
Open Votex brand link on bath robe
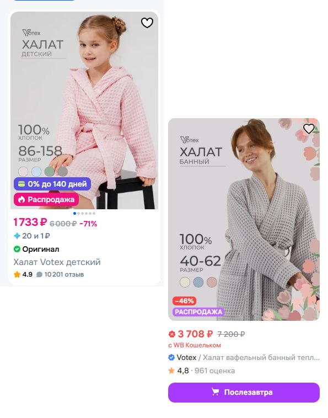(x=186, y=357)
